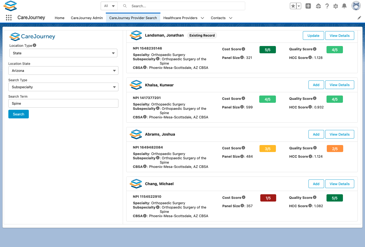Open the user profile avatar
This screenshot has width=365, height=247.
pos(356,6)
